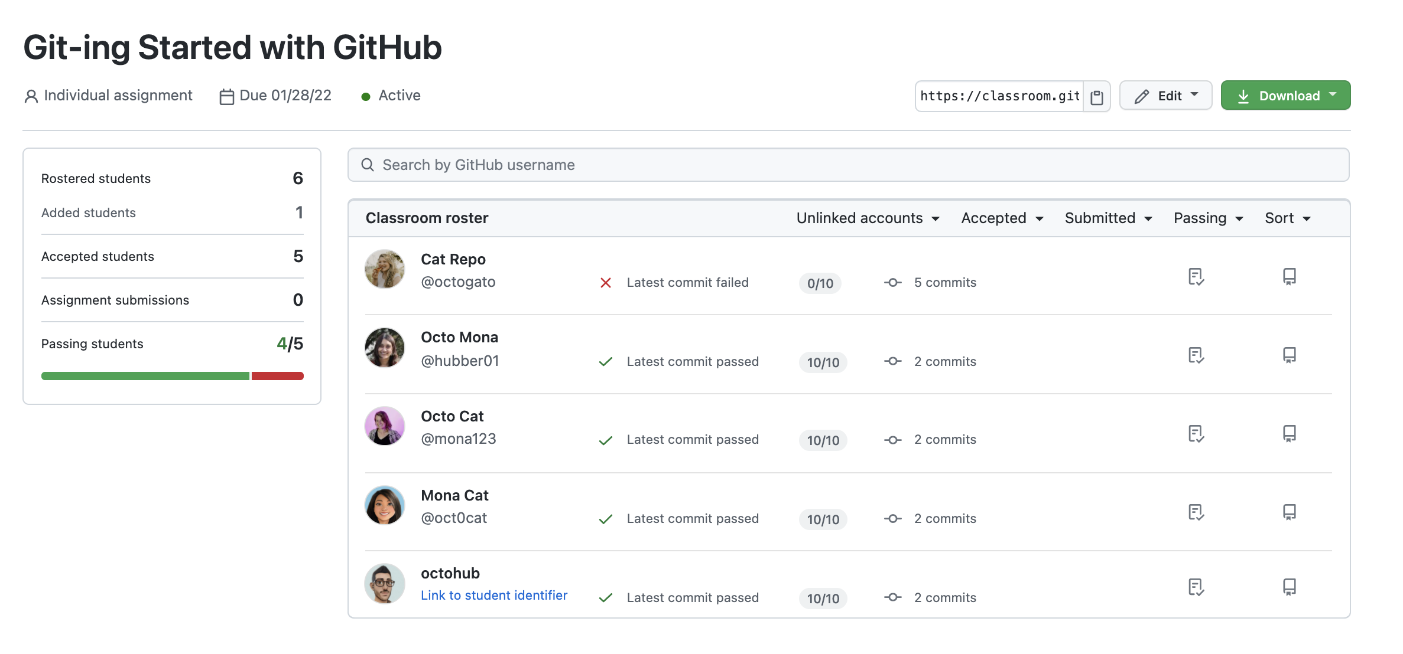Click "Latest commit failed" status text
The height and width of the screenshot is (654, 1403).
688,283
